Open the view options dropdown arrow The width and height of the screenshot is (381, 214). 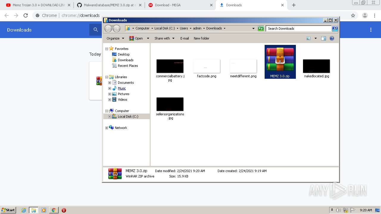click(x=316, y=38)
